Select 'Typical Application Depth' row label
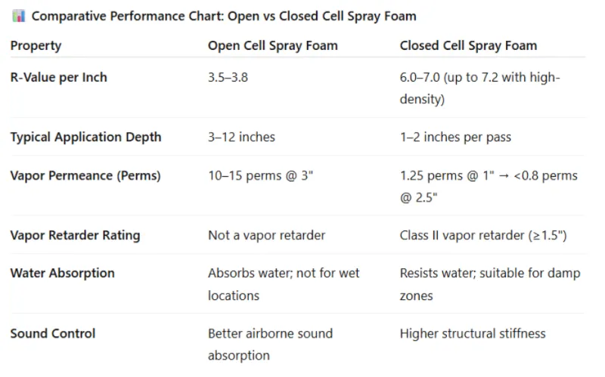This screenshot has width=605, height=377. pyautogui.click(x=85, y=137)
